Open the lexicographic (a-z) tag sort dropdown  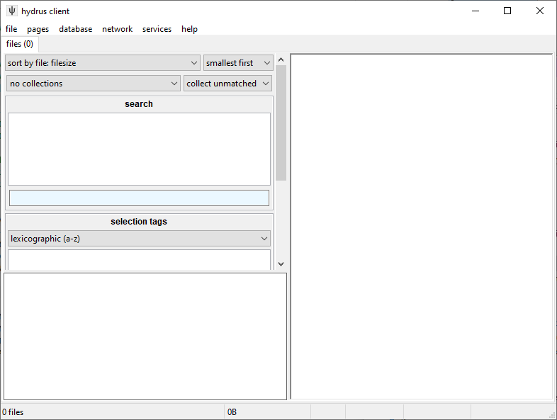tap(139, 239)
